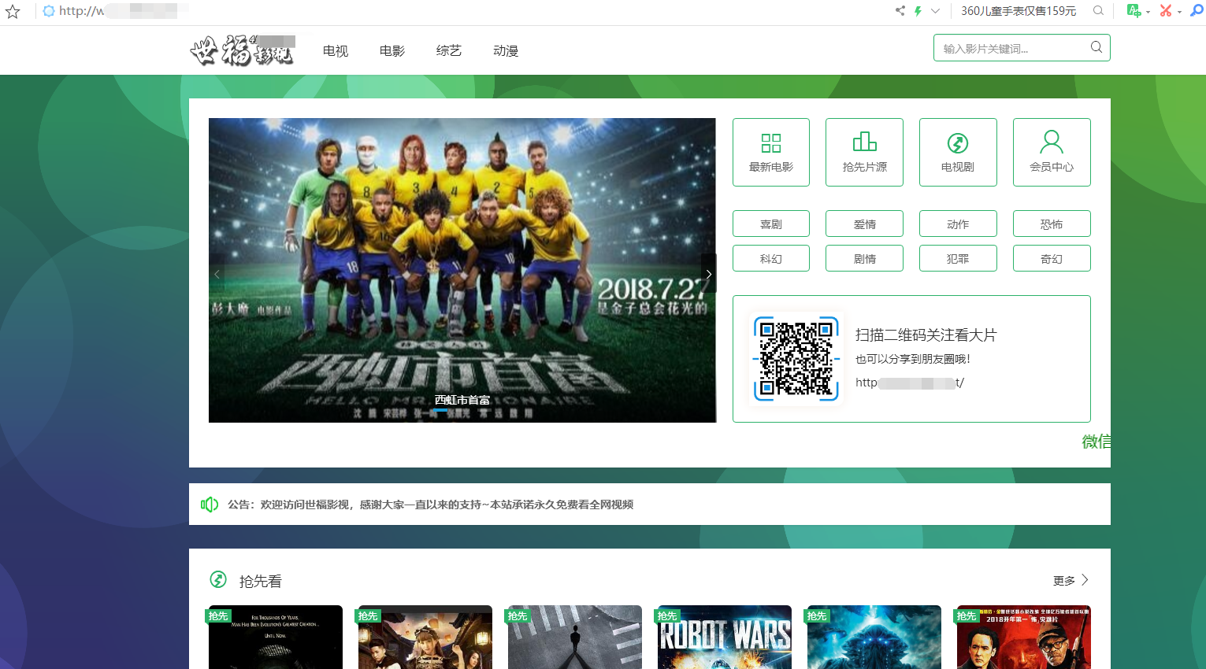The height and width of the screenshot is (669, 1206).
Task: Click 扫描二维码关注看大片 text
Action: coord(926,335)
